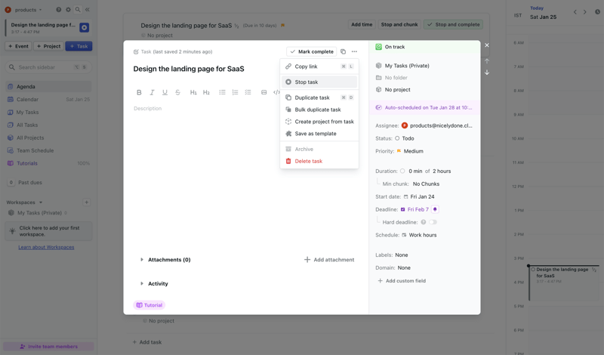Screen dimensions: 604x355
Task: Choose Save as template
Action: (x=319, y=134)
